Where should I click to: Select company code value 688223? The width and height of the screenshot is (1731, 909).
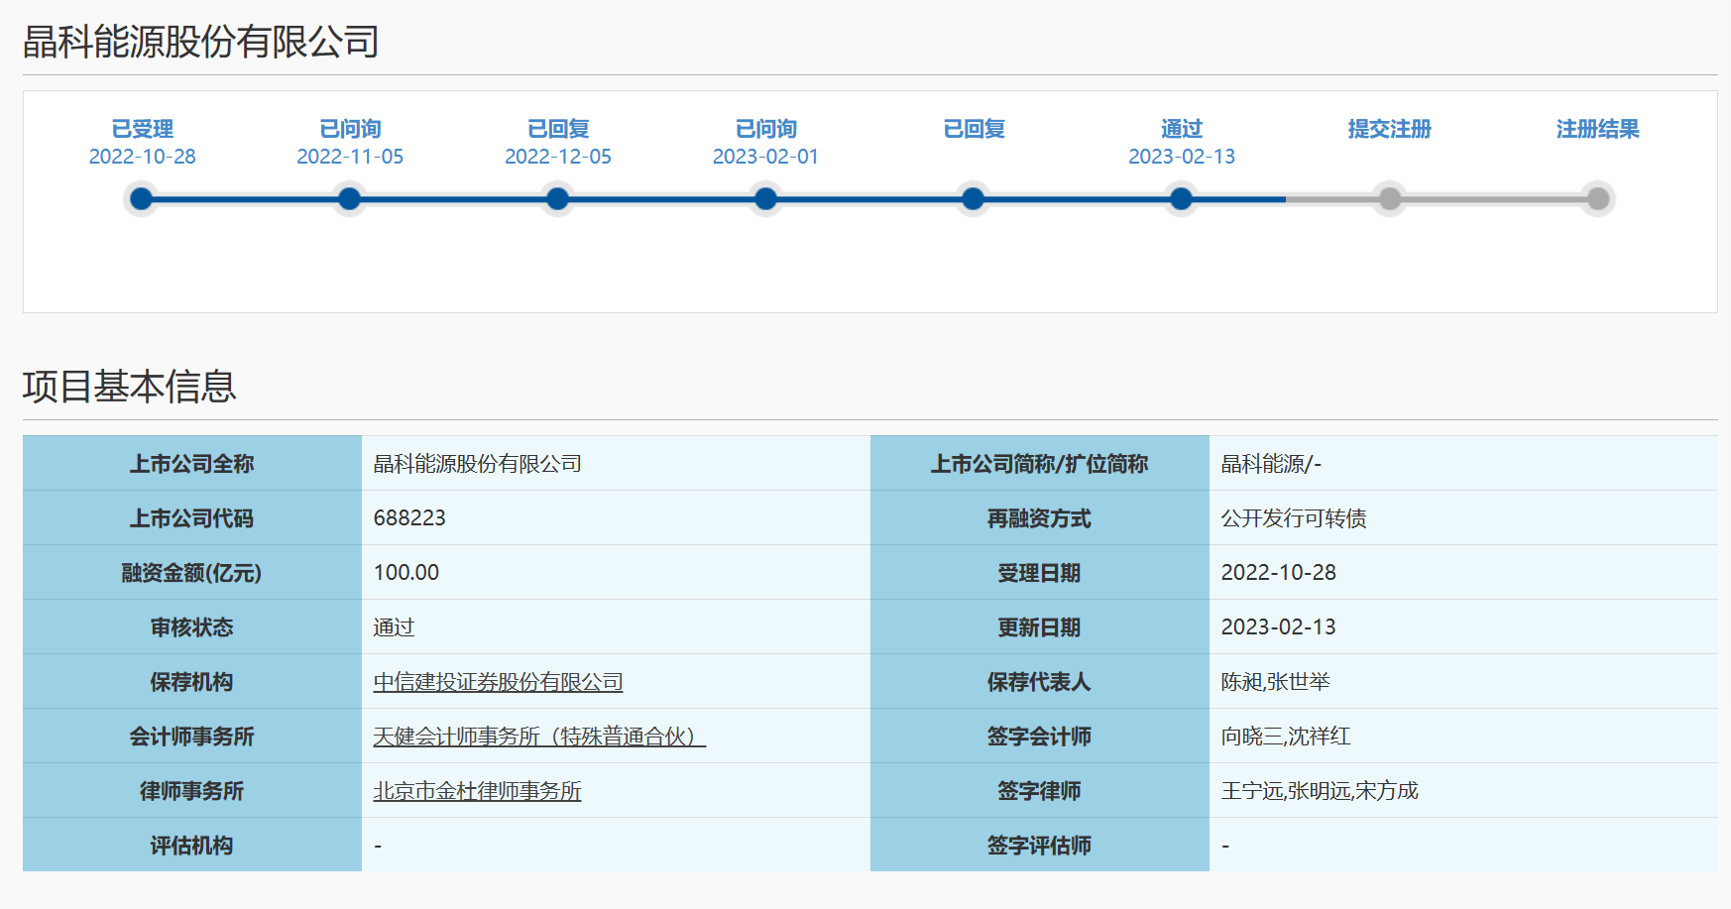(x=409, y=518)
